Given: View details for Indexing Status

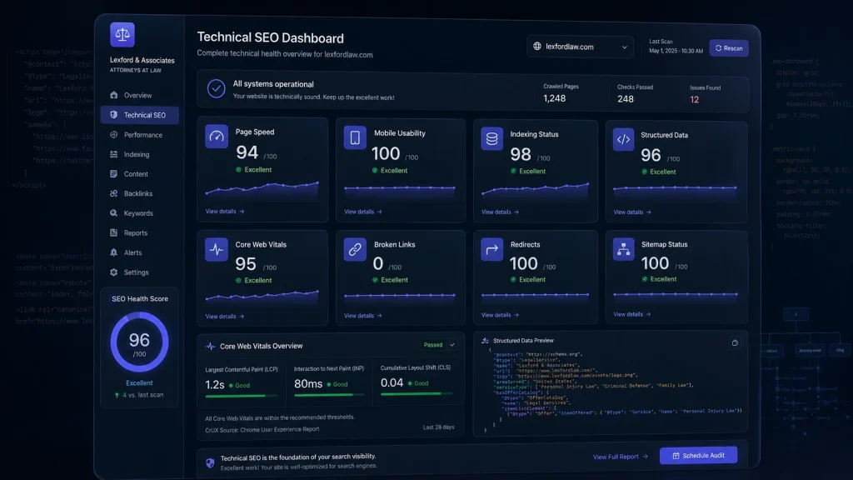Looking at the screenshot, I should [x=500, y=212].
